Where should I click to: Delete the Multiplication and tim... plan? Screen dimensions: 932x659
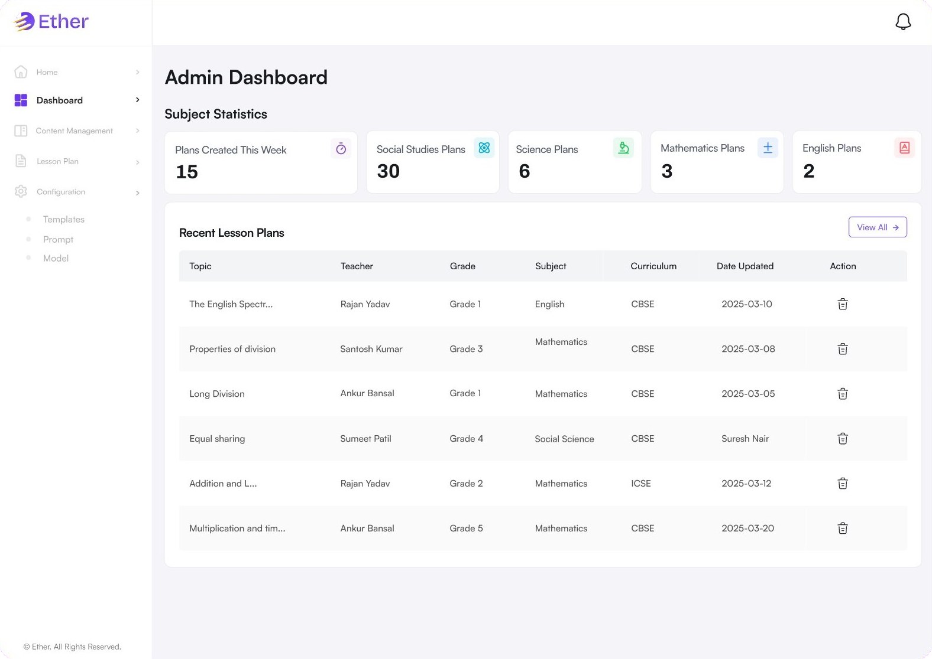coord(843,528)
